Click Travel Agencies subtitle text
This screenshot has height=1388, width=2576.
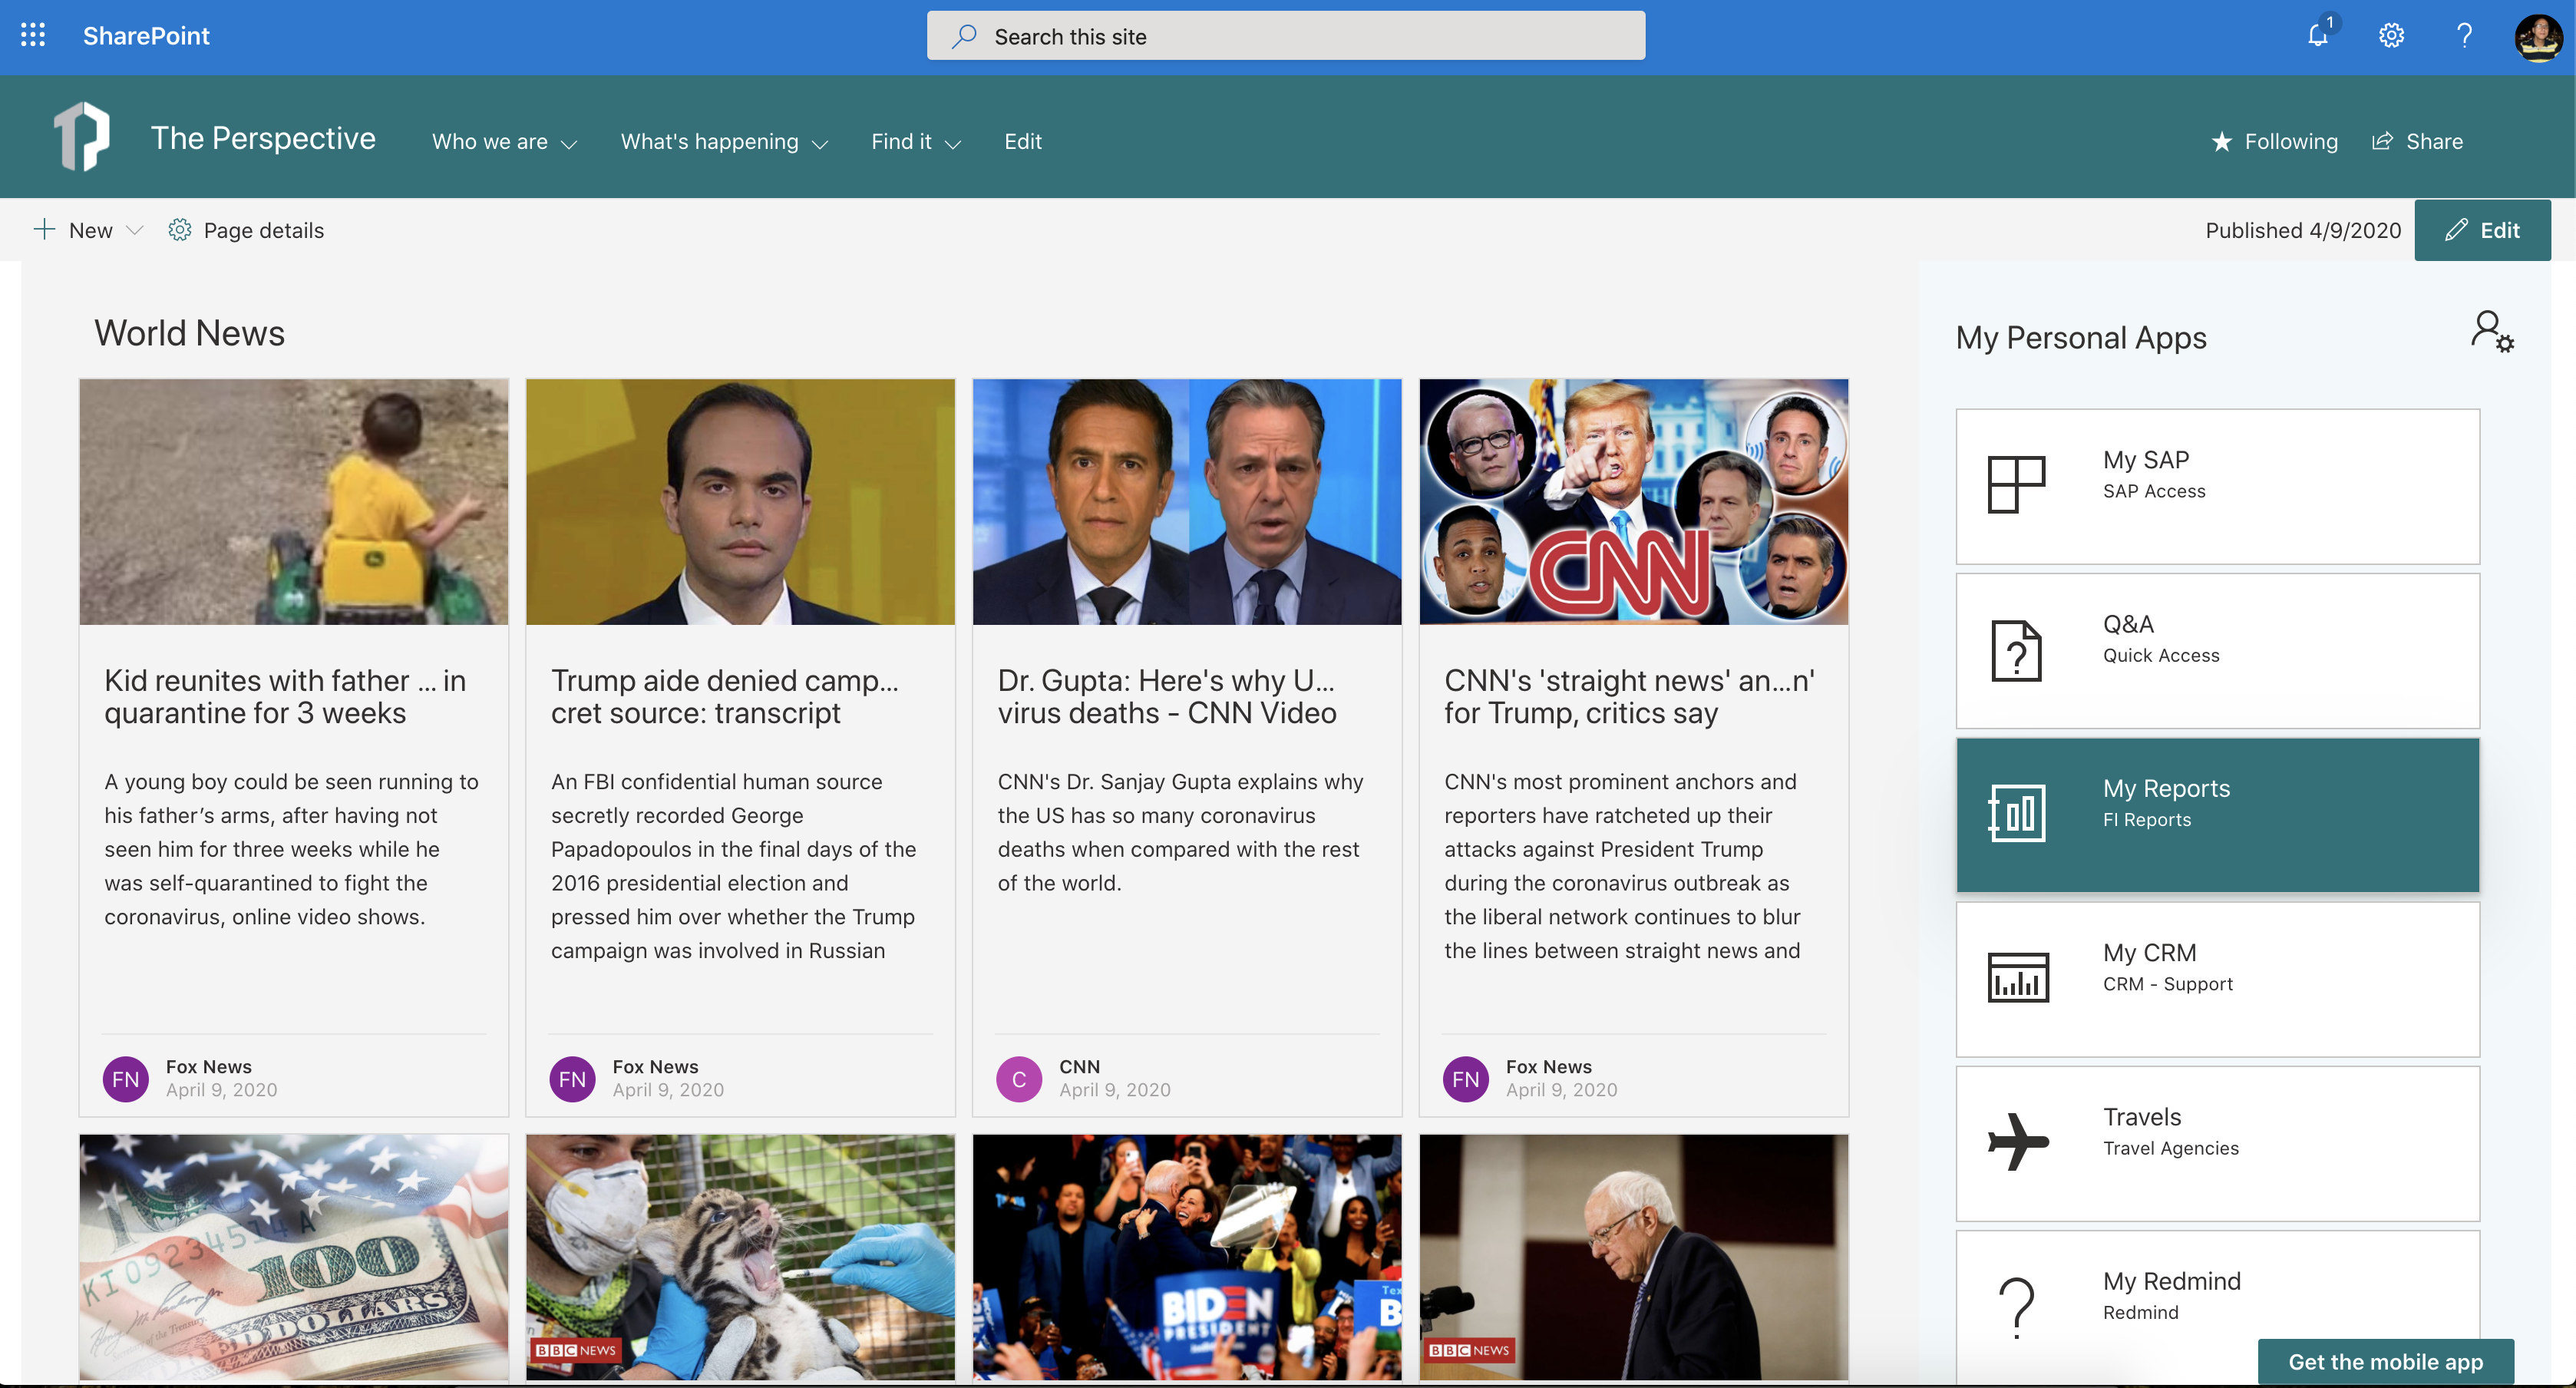pos(2171,1148)
